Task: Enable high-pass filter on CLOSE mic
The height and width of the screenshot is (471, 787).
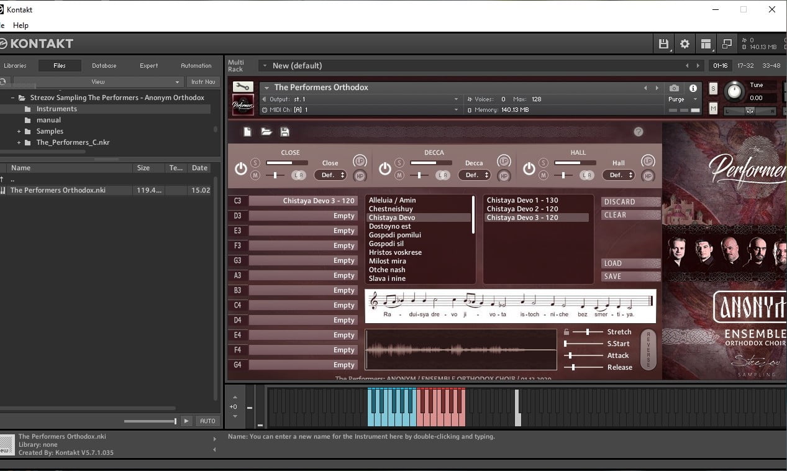Action: click(x=360, y=176)
